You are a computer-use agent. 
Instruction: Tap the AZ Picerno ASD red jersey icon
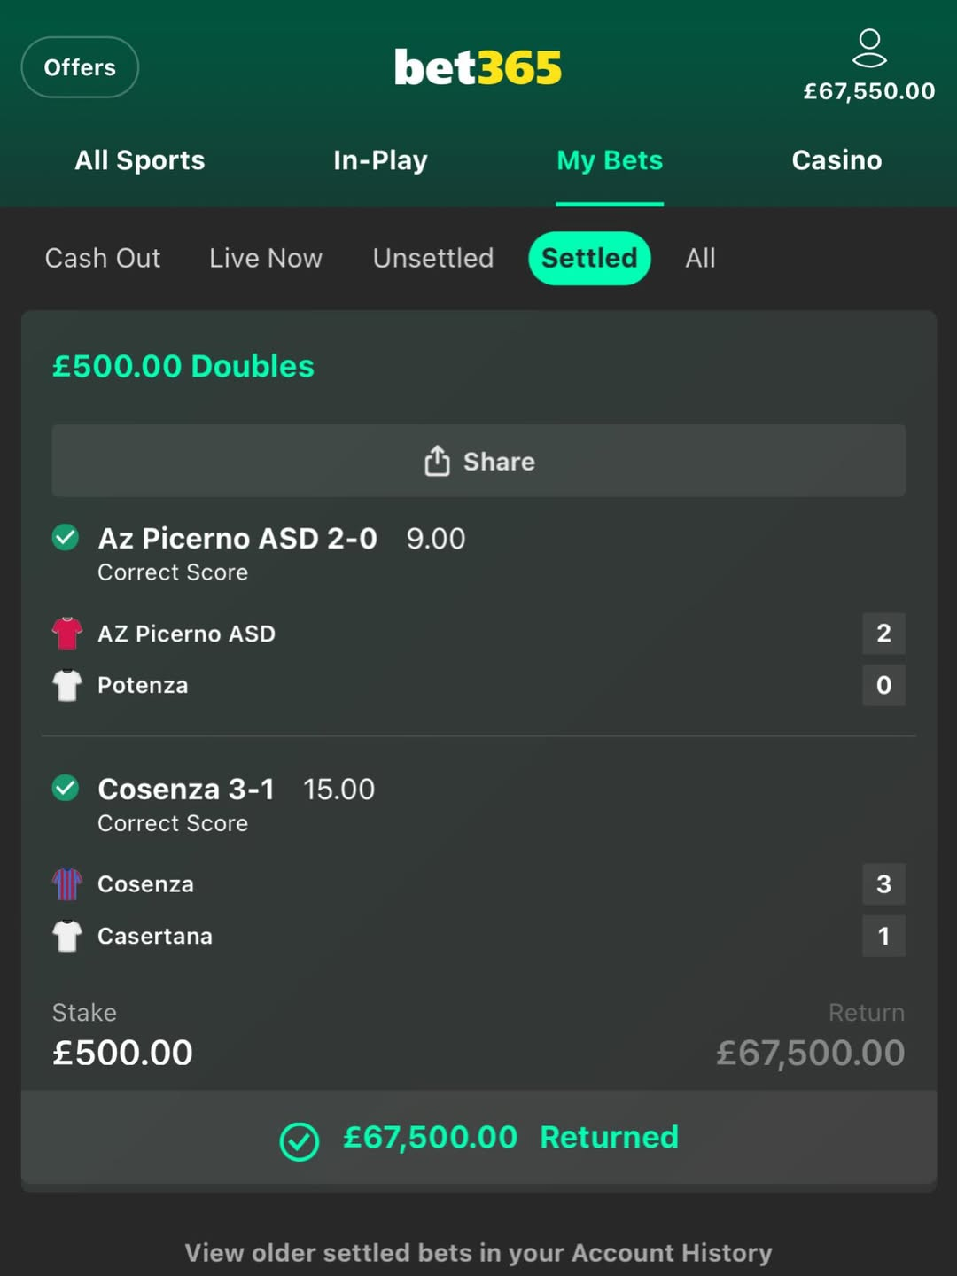[67, 634]
